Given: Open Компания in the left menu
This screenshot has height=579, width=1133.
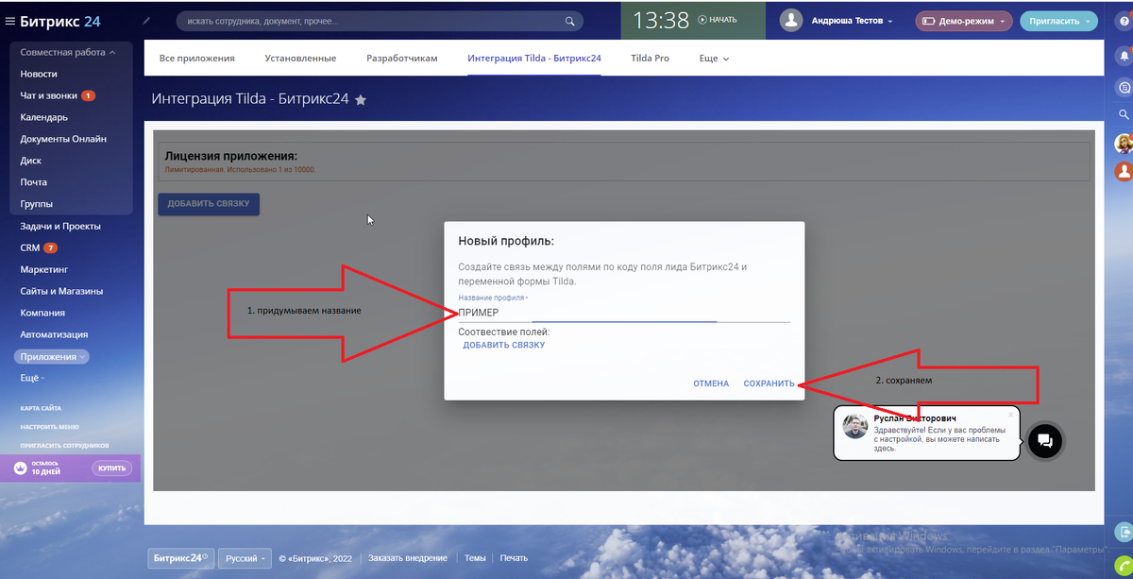Looking at the screenshot, I should (42, 313).
